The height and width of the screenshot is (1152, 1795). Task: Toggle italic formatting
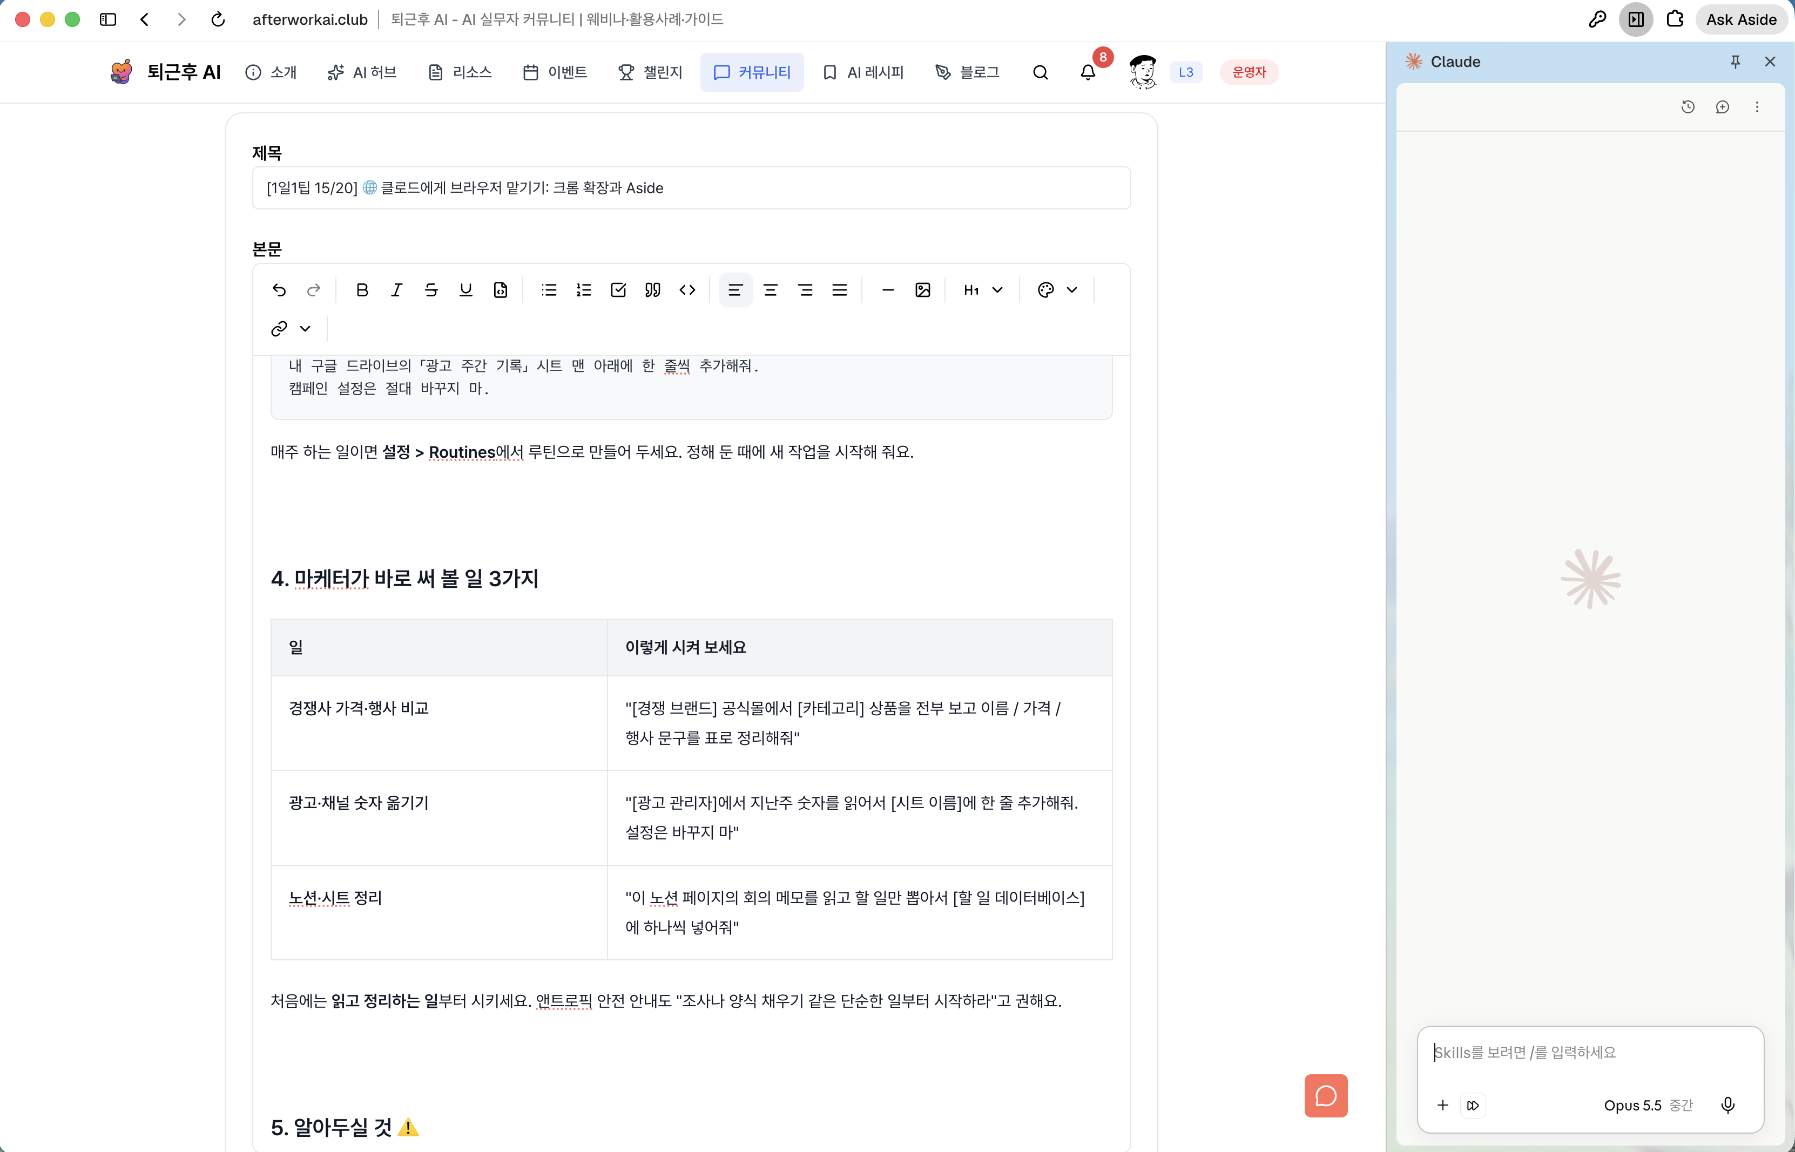(396, 290)
